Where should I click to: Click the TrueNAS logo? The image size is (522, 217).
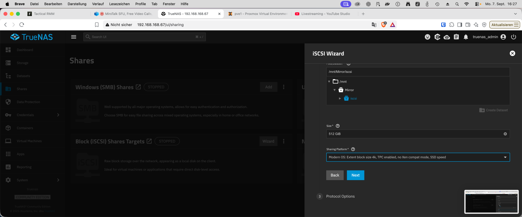click(32, 37)
